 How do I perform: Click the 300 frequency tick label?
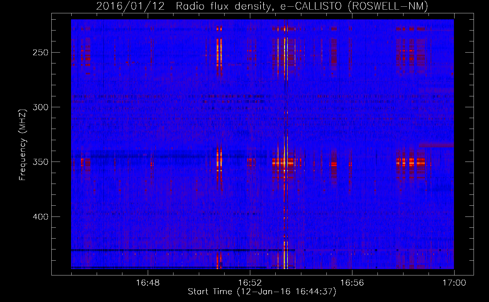click(x=40, y=107)
